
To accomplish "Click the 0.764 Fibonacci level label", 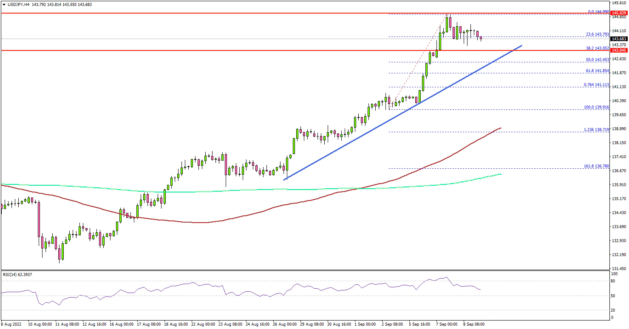I will [596, 85].
